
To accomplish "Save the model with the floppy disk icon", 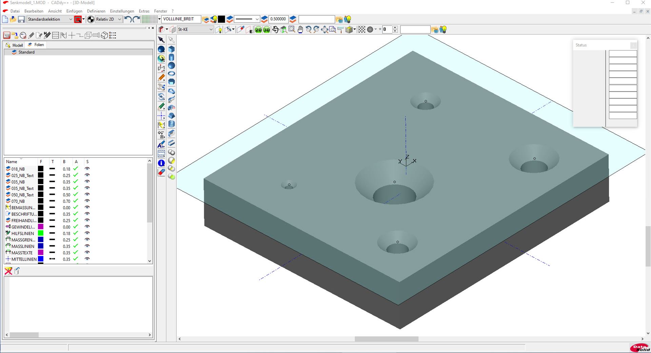I will [21, 19].
